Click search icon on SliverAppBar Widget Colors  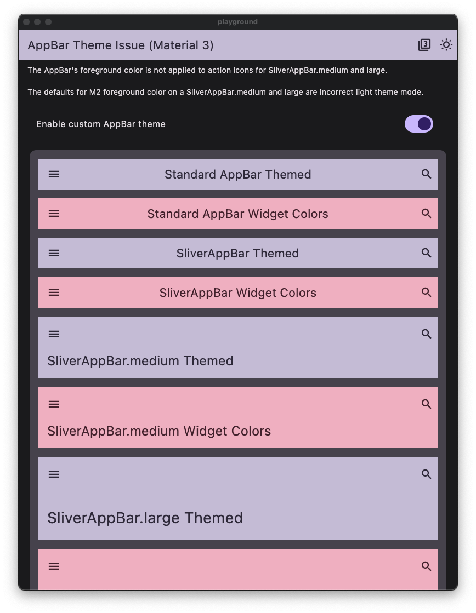pos(426,293)
